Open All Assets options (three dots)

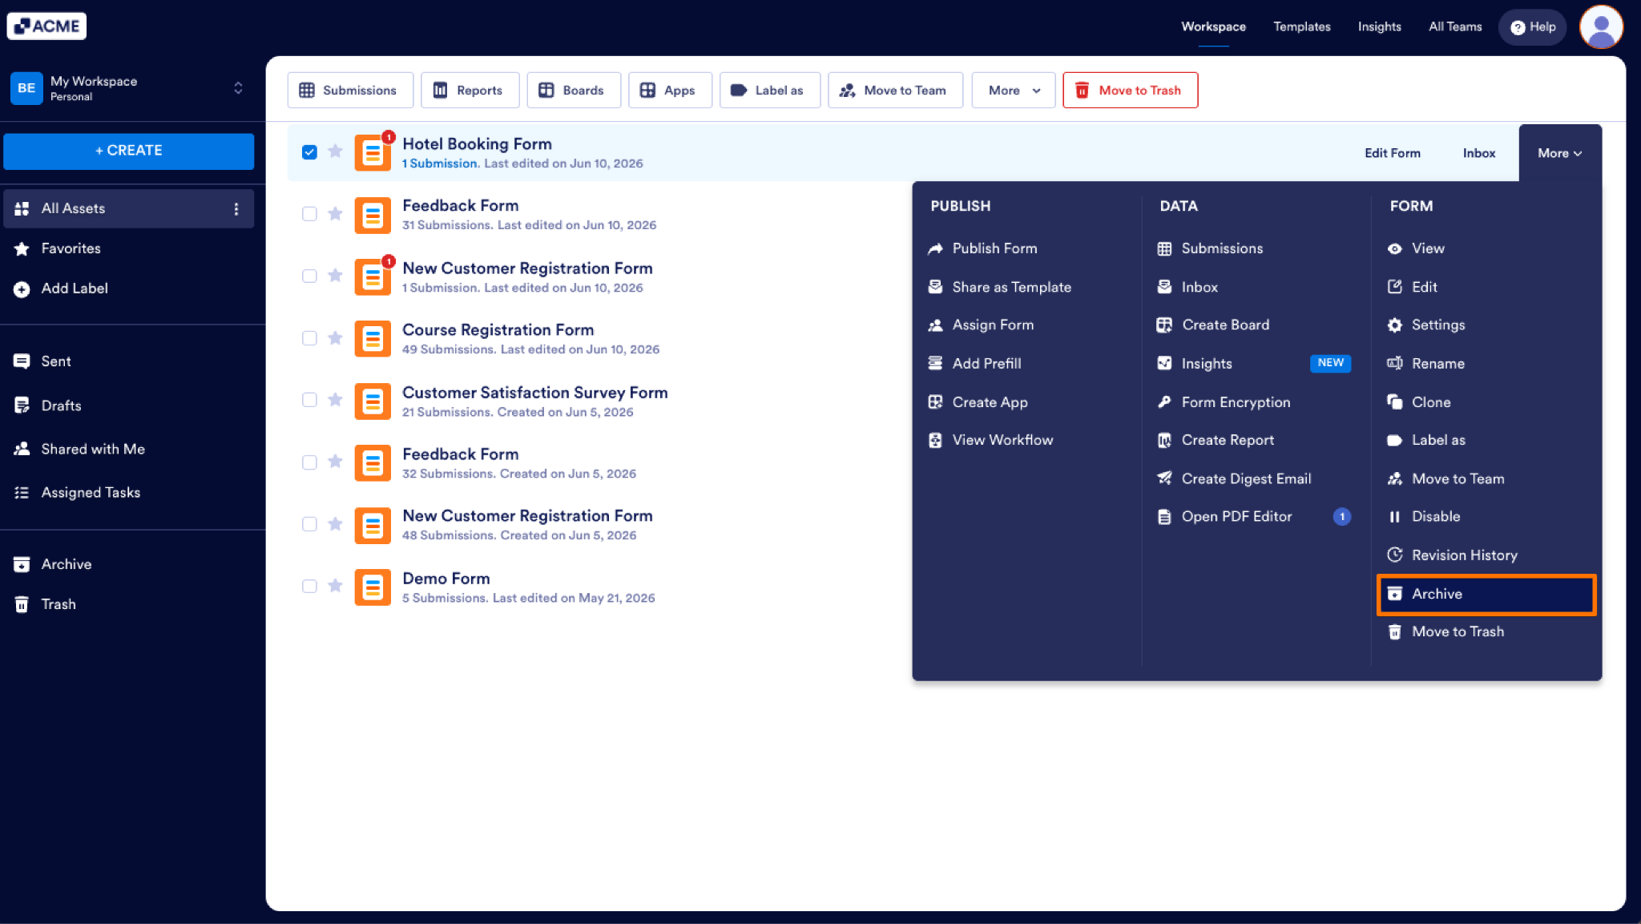click(236, 208)
